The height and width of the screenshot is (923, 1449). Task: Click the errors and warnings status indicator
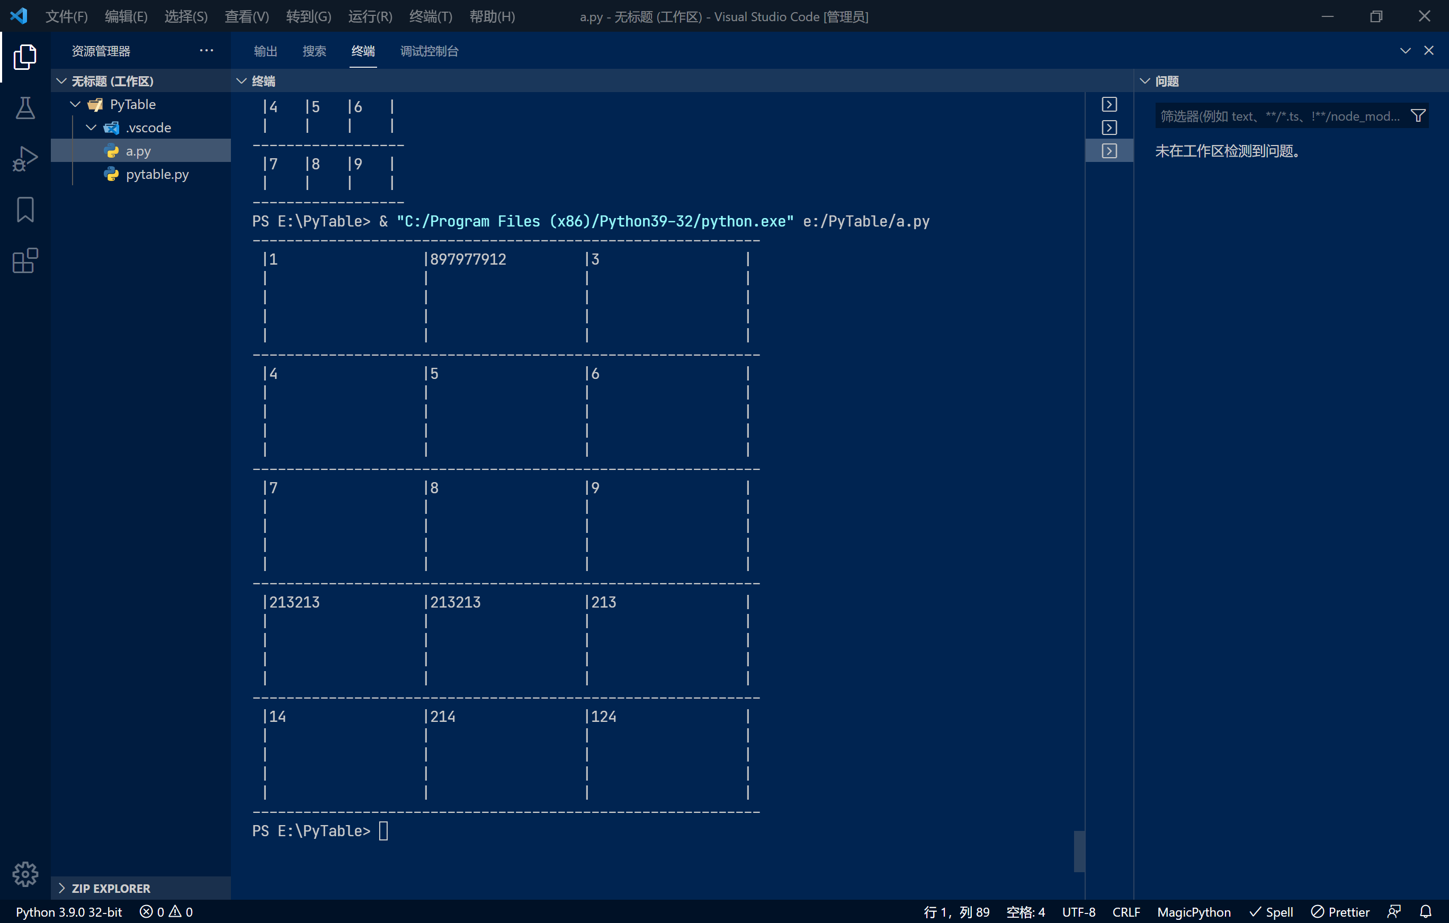166,911
